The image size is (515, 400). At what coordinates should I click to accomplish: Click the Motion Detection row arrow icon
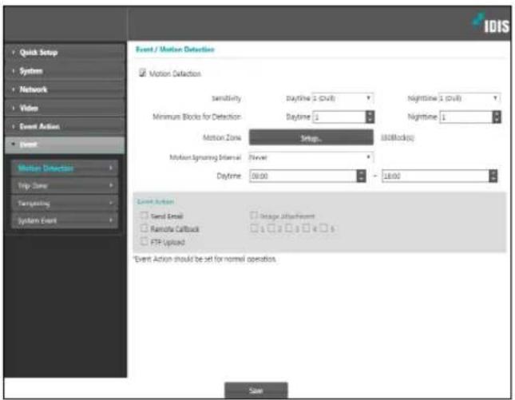tap(111, 168)
